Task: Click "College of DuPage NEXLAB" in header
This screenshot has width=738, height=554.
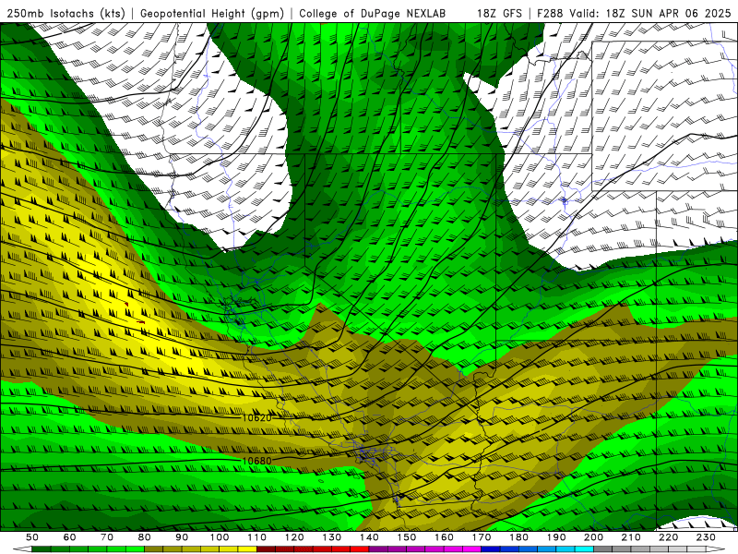Action: point(373,13)
